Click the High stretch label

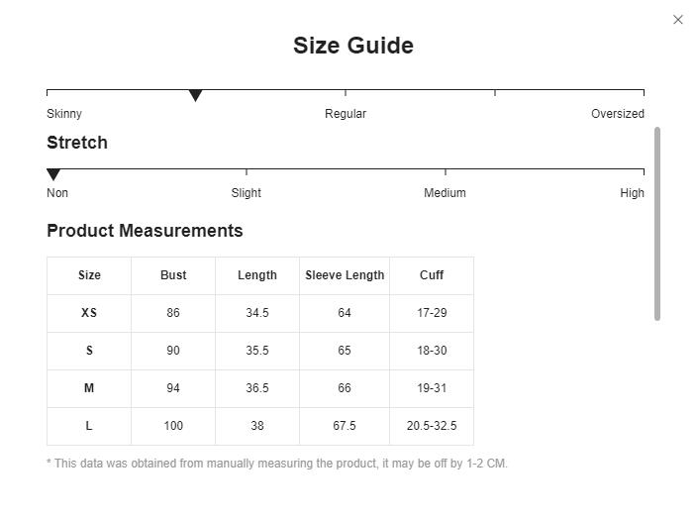click(x=632, y=193)
